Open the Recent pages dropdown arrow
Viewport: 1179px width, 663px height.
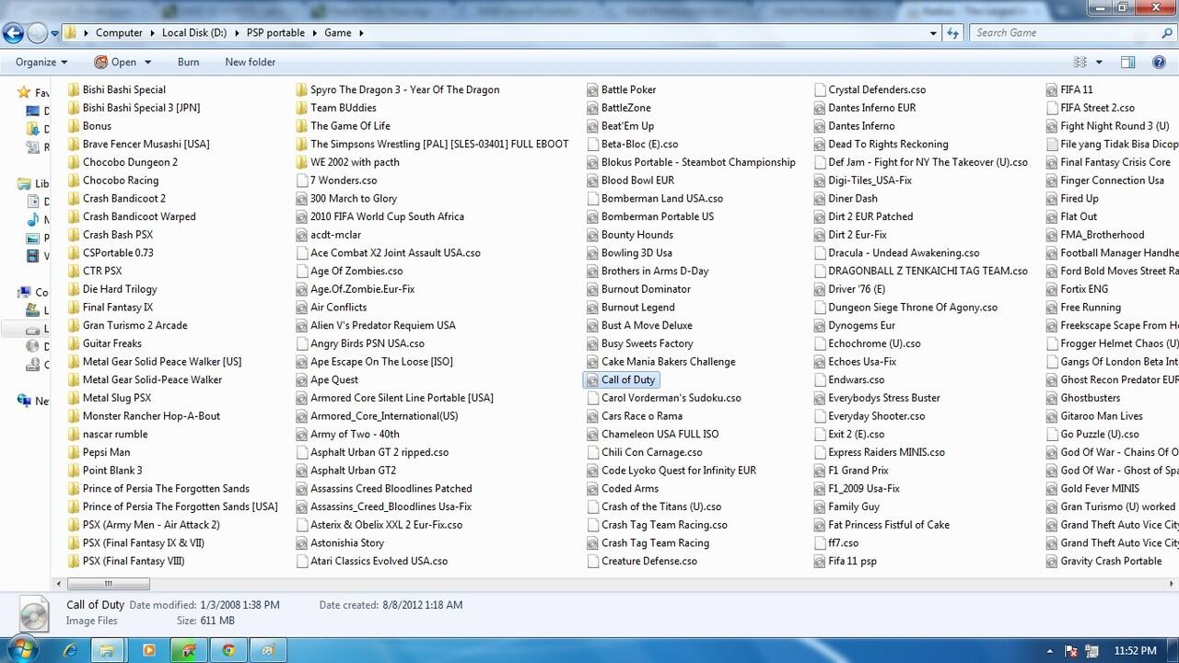[55, 33]
